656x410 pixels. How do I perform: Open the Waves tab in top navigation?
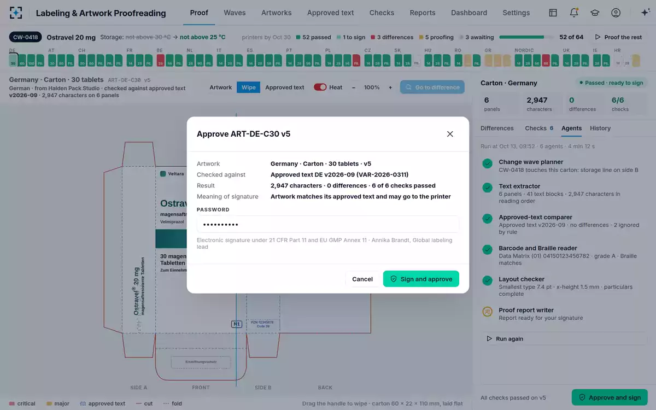(235, 13)
